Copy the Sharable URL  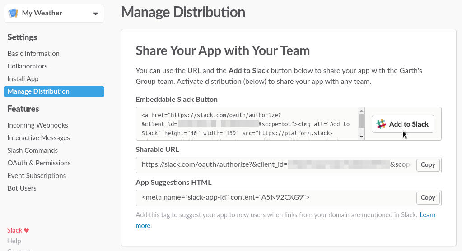[428, 165]
